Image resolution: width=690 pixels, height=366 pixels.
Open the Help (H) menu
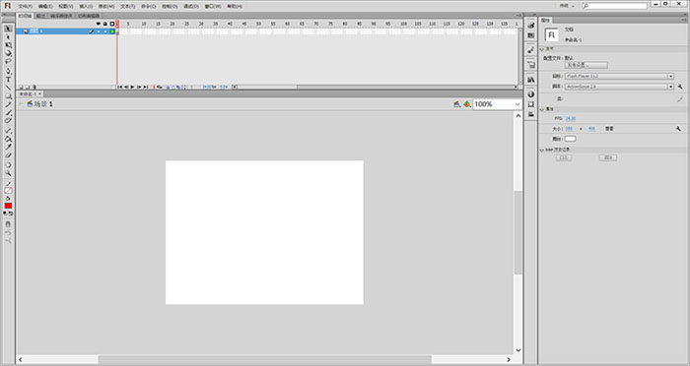pyautogui.click(x=235, y=6)
